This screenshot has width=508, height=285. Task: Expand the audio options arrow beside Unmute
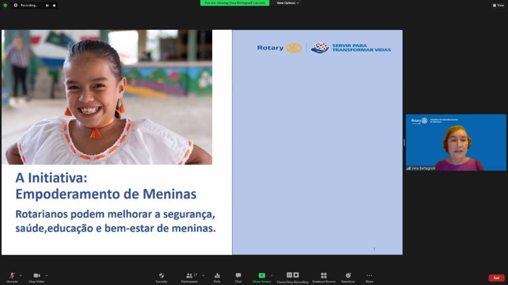point(20,275)
